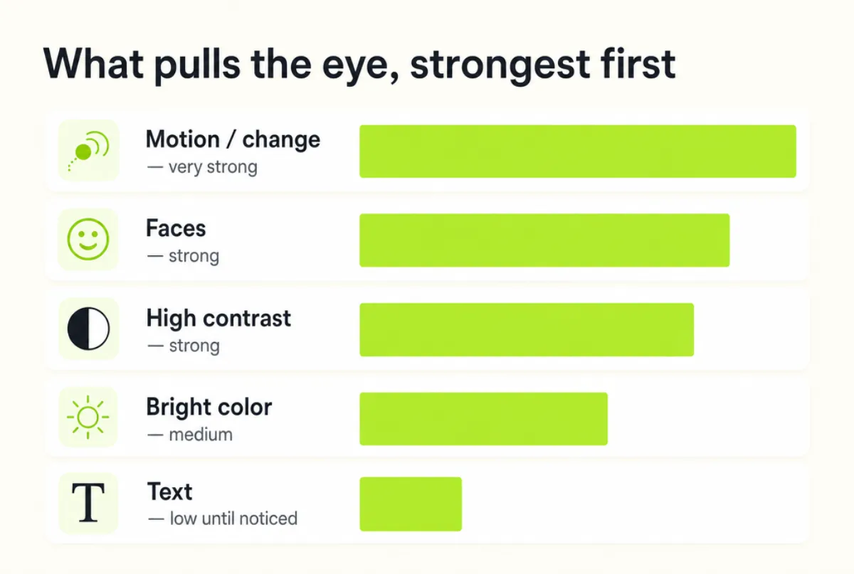
Task: Click the High contrast green bar
Action: coord(527,329)
